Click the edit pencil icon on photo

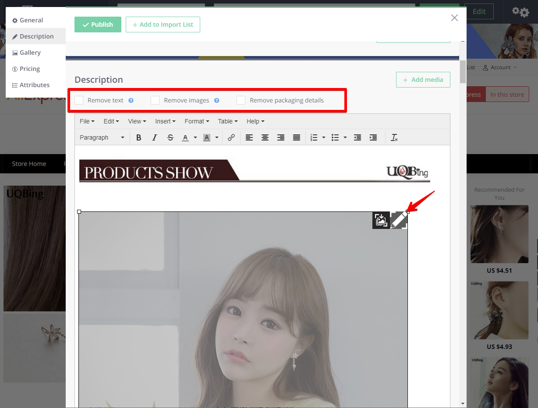(399, 220)
